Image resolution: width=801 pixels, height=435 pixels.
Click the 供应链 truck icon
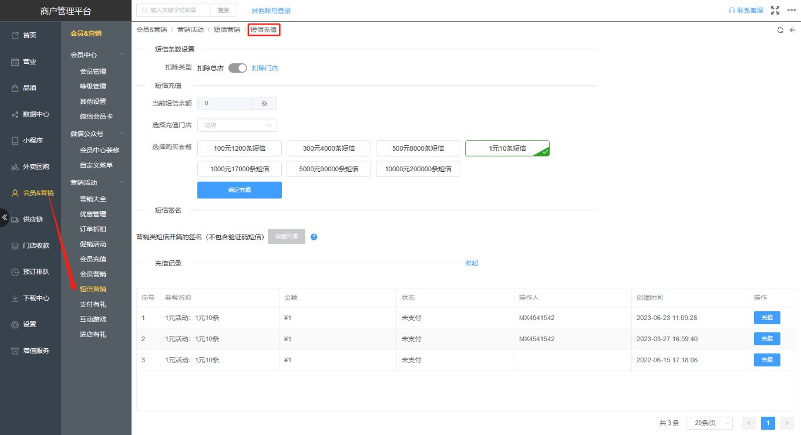click(15, 219)
